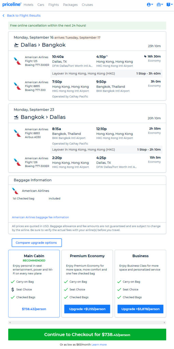Select the Main Cabin fare option
174x349 pixels.
[34, 284]
